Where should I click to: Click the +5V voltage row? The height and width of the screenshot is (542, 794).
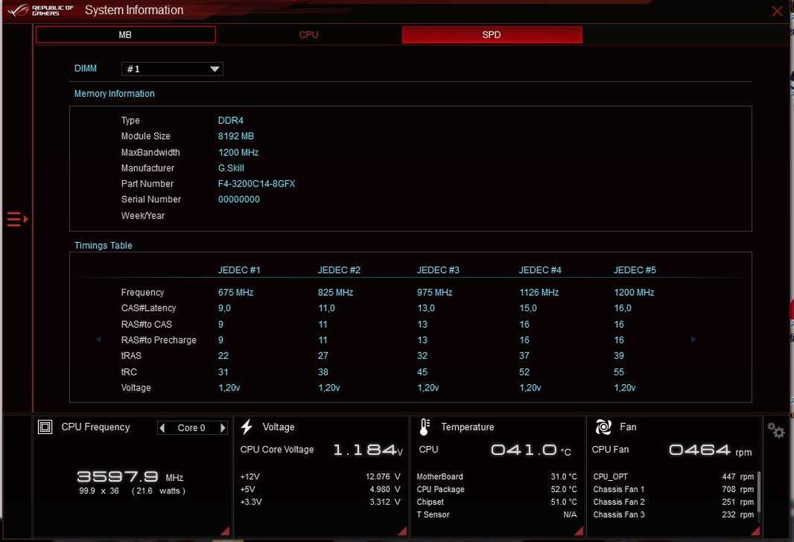(321, 490)
